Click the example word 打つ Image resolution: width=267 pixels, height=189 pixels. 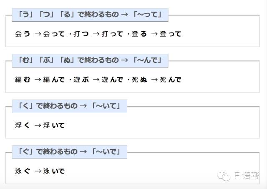81,34
